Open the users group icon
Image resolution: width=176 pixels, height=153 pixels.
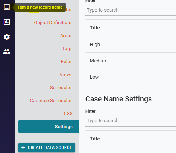[x=7, y=52]
